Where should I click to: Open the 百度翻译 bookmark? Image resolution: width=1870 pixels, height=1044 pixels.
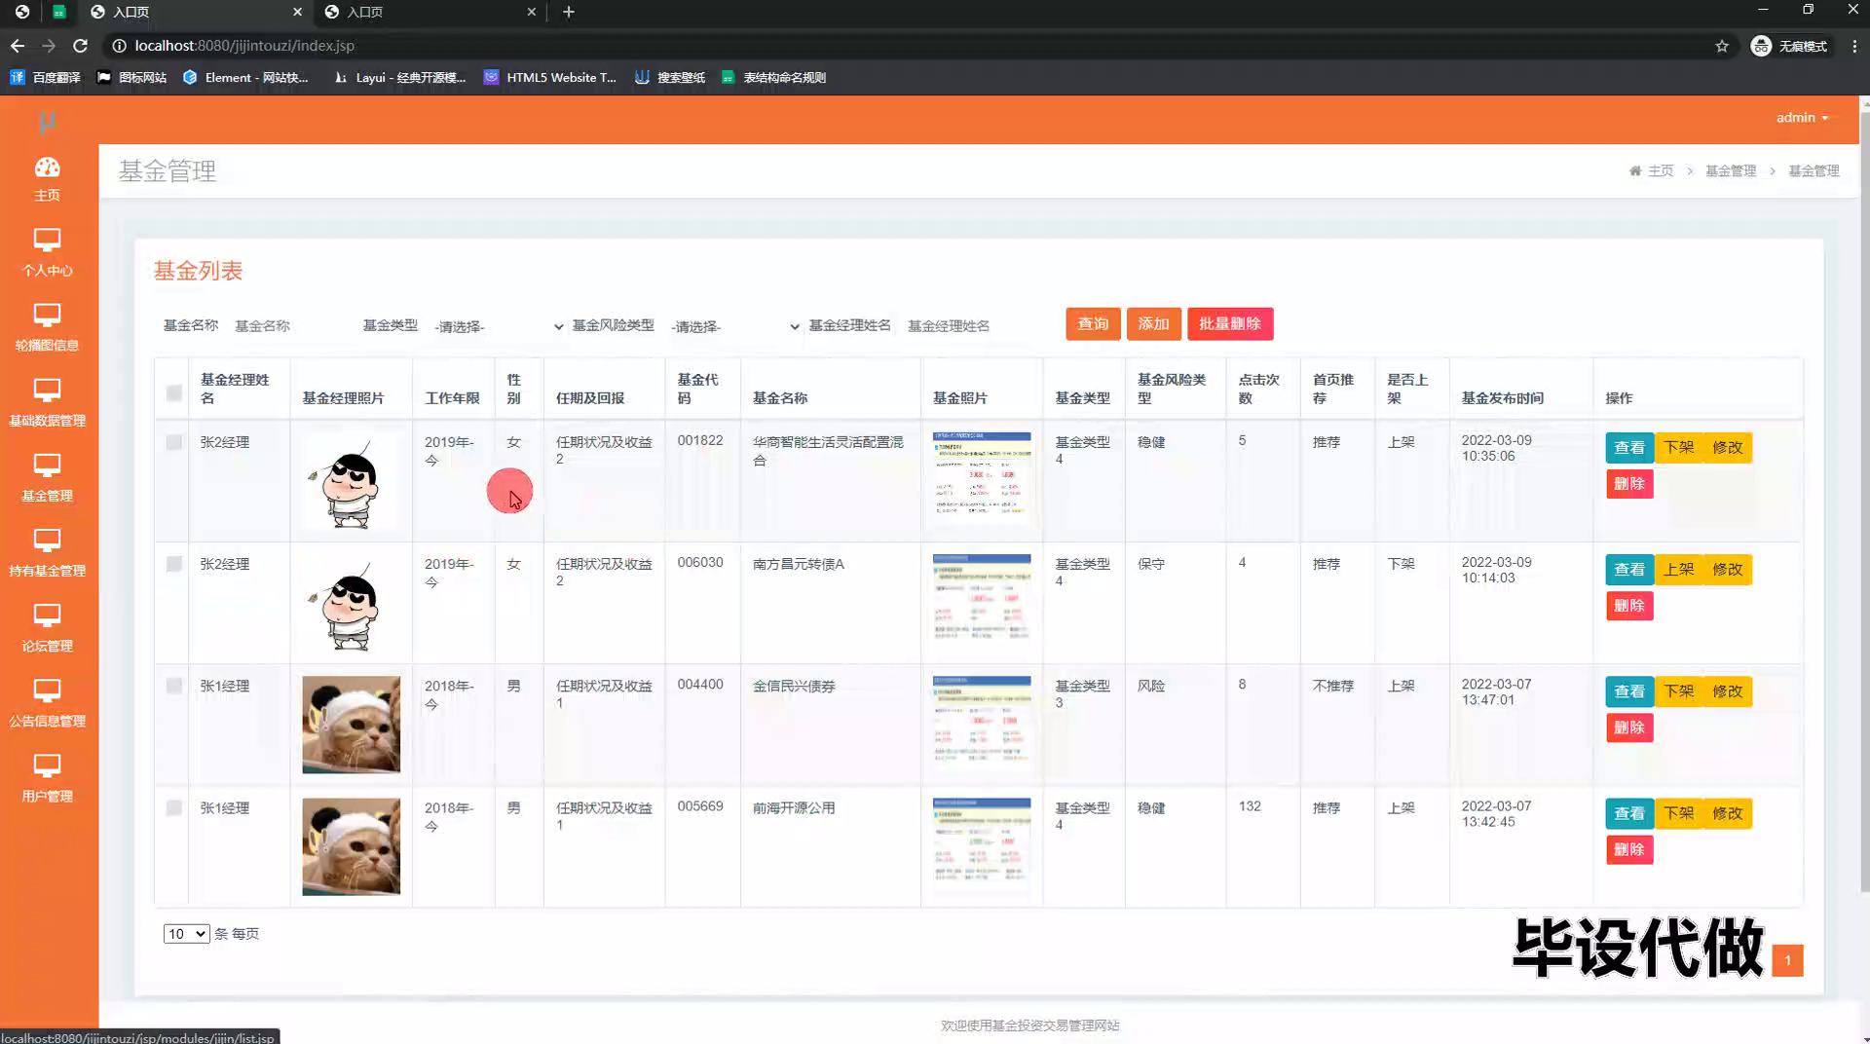(x=45, y=77)
